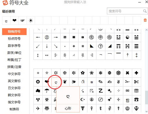The height and width of the screenshot is (114, 148).
Task: Insert the biohazard symbol
Action: tap(47, 100)
